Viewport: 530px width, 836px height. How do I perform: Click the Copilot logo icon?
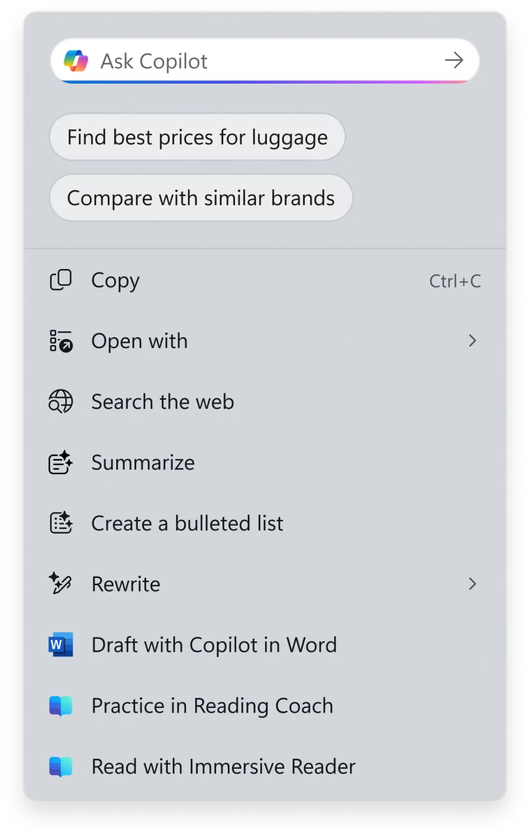click(76, 61)
